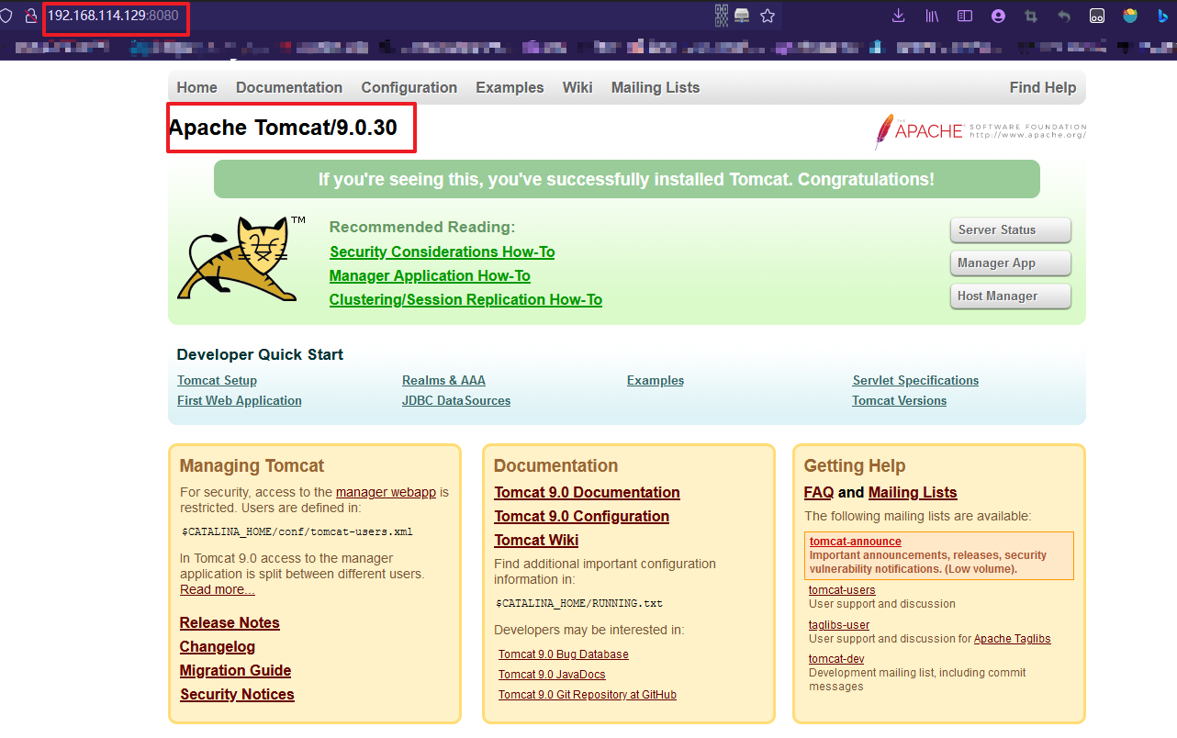Click the QR code icon in address bar
This screenshot has width=1177, height=738.
[x=722, y=16]
